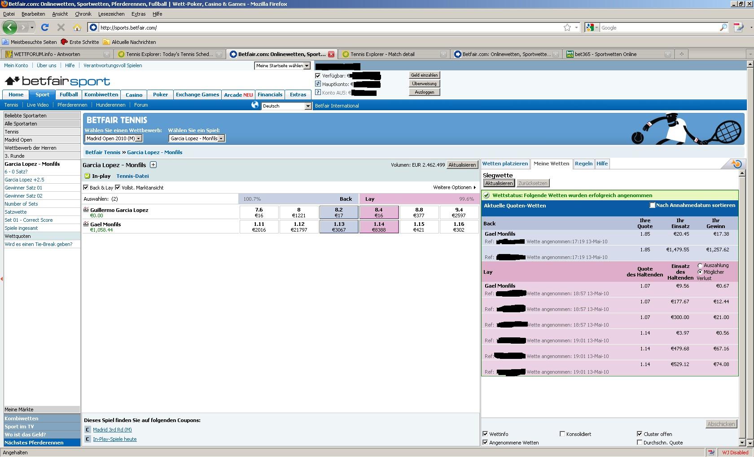
Task: Open Madrid Open 2010 (M) competition dropdown
Action: pyautogui.click(x=114, y=138)
